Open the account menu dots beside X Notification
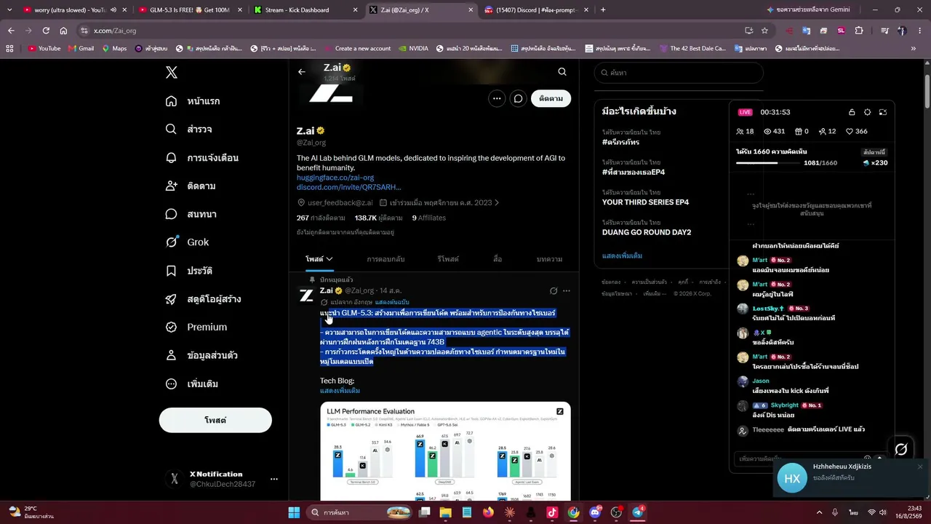This screenshot has width=931, height=524. (x=274, y=479)
